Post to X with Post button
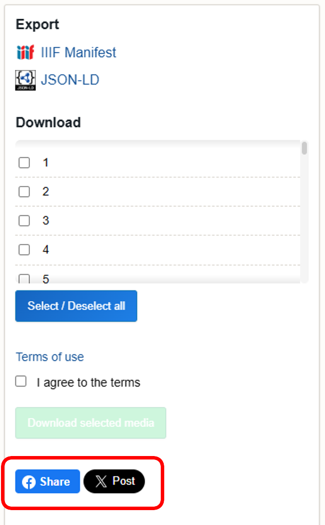The height and width of the screenshot is (525, 325). (114, 481)
